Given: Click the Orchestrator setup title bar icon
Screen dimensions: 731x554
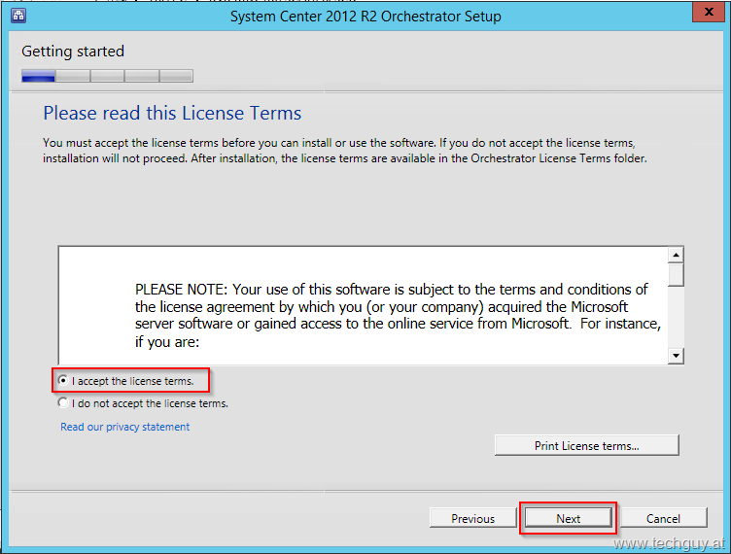Looking at the screenshot, I should pos(18,16).
